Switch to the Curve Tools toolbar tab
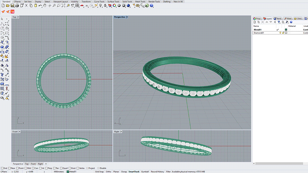The image size is (308, 173). coord(99,2)
